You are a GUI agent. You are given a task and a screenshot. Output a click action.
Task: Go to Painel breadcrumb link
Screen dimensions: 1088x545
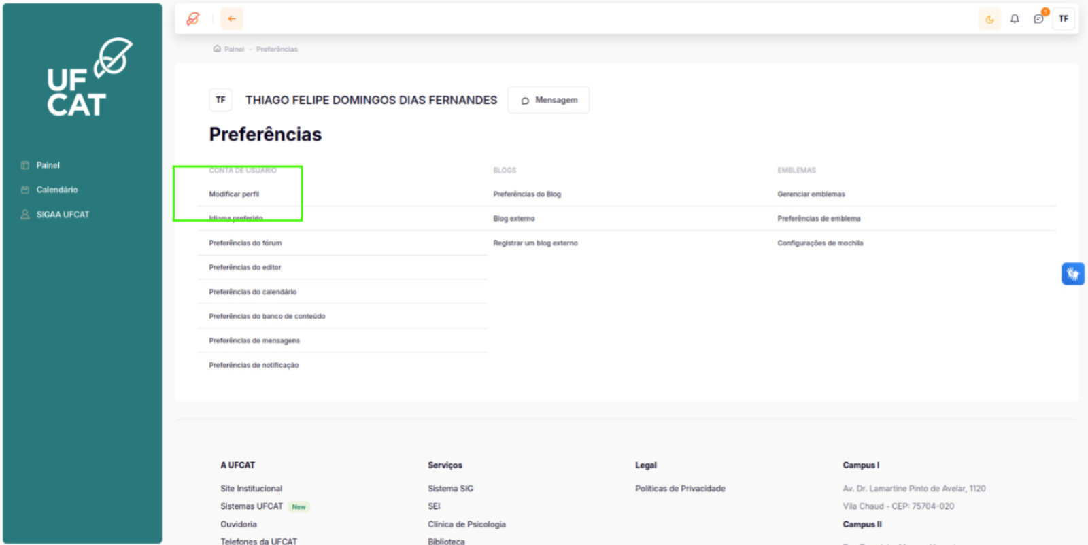[x=234, y=49]
